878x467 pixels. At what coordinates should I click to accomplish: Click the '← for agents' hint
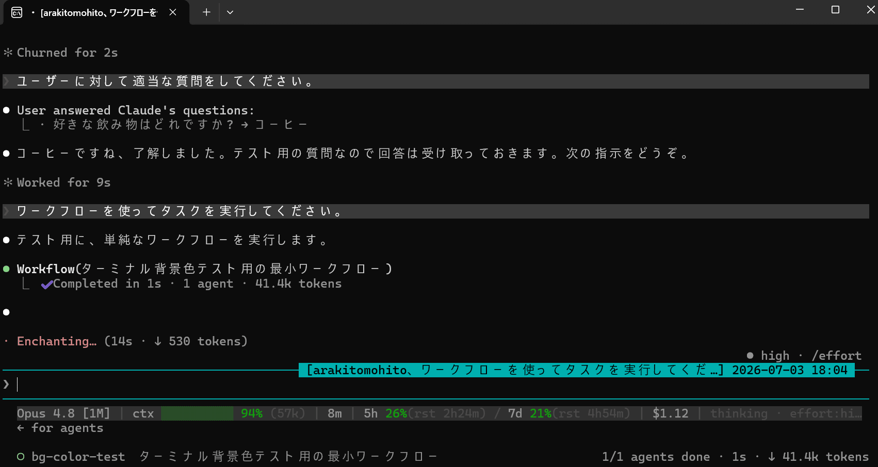point(60,428)
